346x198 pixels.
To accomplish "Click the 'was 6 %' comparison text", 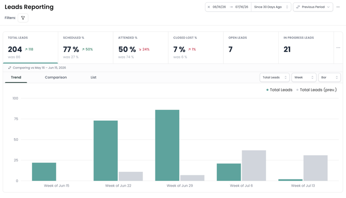I will coord(180,57).
